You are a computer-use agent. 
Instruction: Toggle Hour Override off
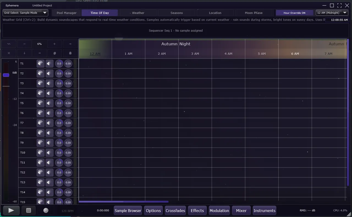pos(295,13)
